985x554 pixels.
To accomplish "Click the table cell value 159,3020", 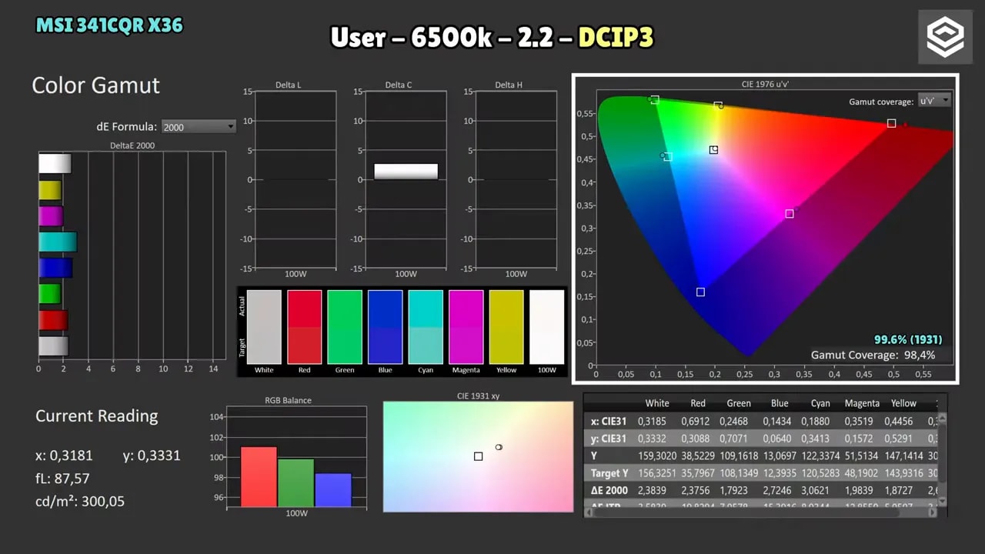I will click(x=657, y=456).
